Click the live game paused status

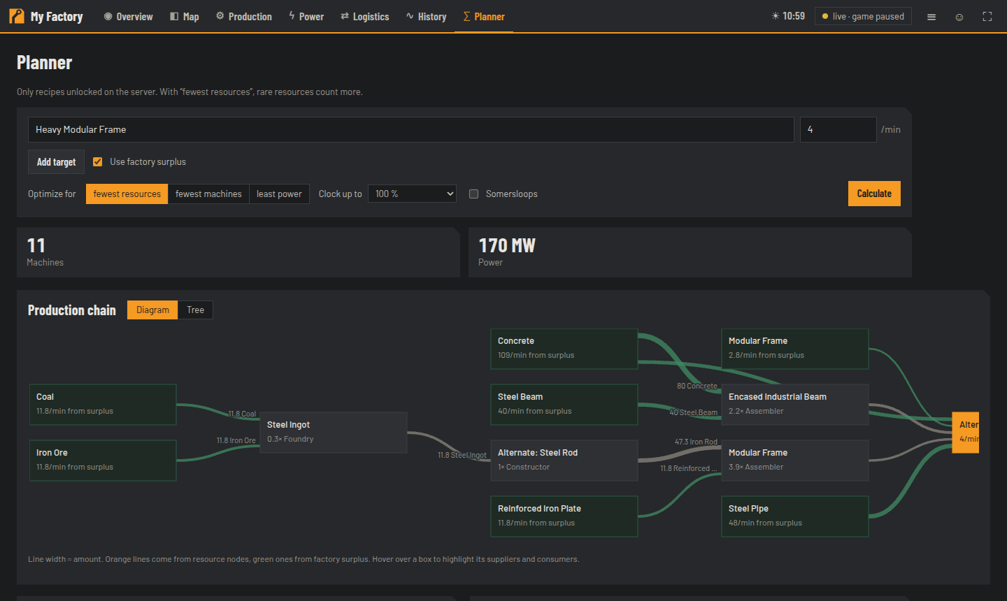click(863, 16)
